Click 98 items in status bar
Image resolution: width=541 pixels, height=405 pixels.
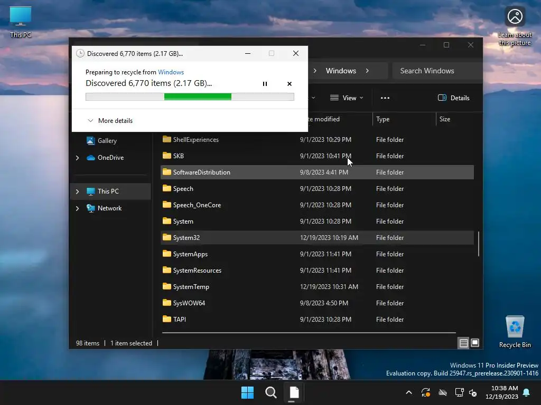coord(88,343)
